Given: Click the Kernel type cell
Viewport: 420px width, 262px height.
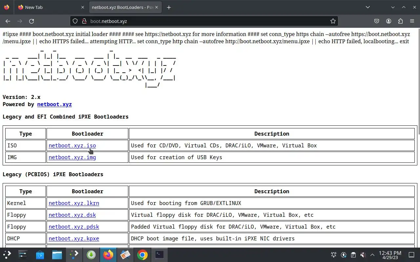Looking at the screenshot, I should 26,203.
